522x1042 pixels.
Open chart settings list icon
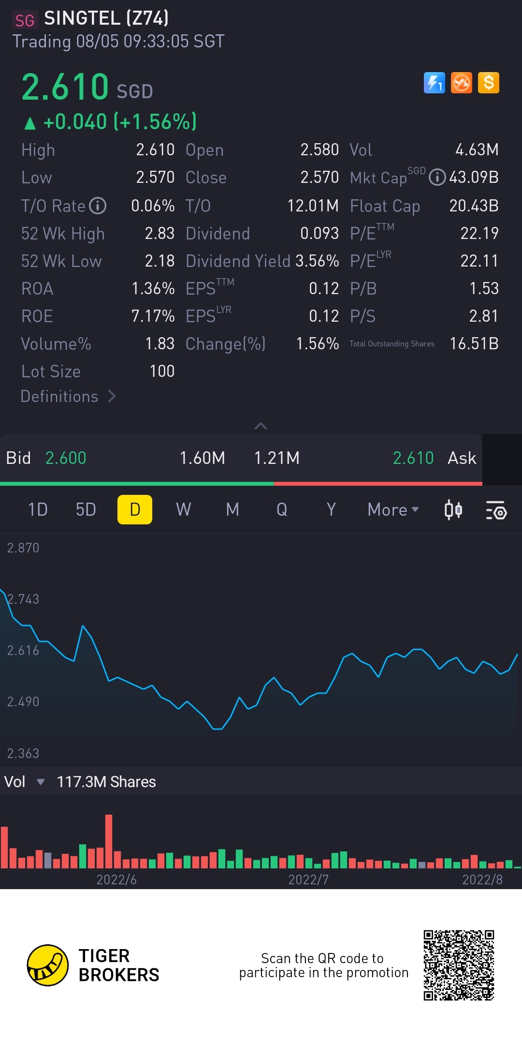click(x=496, y=510)
